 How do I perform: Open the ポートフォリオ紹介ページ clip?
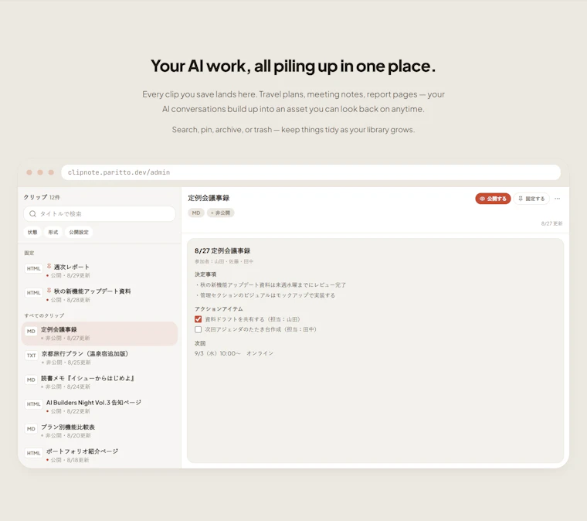click(x=100, y=455)
